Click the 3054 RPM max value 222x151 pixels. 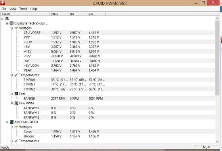pyautogui.click(x=96, y=98)
